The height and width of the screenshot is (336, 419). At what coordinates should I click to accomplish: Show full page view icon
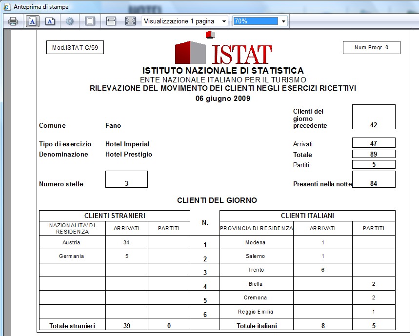click(x=130, y=21)
